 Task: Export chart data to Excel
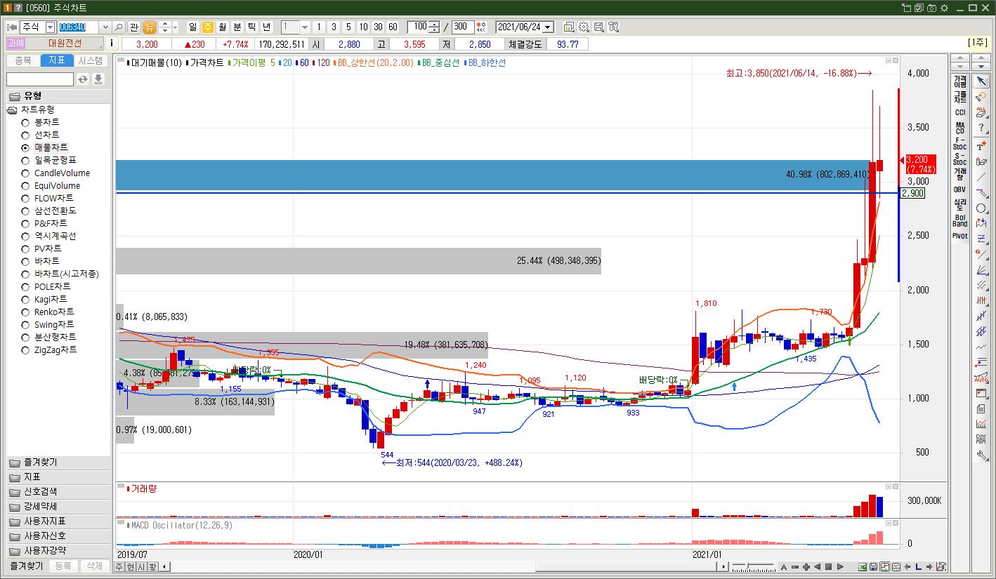click(862, 566)
